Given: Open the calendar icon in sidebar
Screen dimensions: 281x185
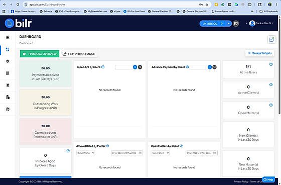Looking at the screenshot, I should pyautogui.click(x=8, y=73).
